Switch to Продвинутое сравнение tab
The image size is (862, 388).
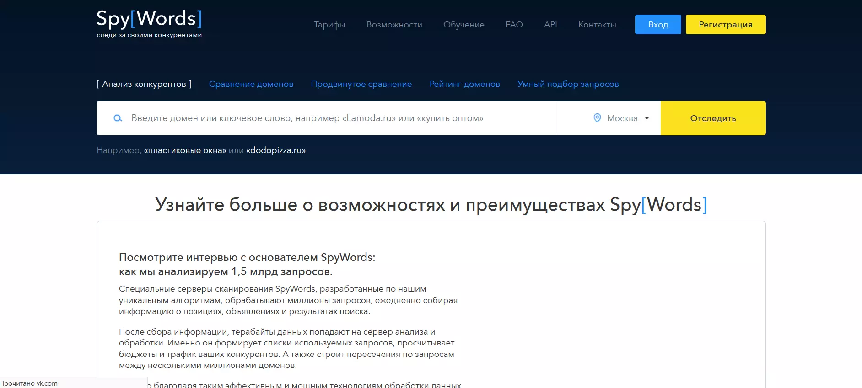[x=361, y=84]
